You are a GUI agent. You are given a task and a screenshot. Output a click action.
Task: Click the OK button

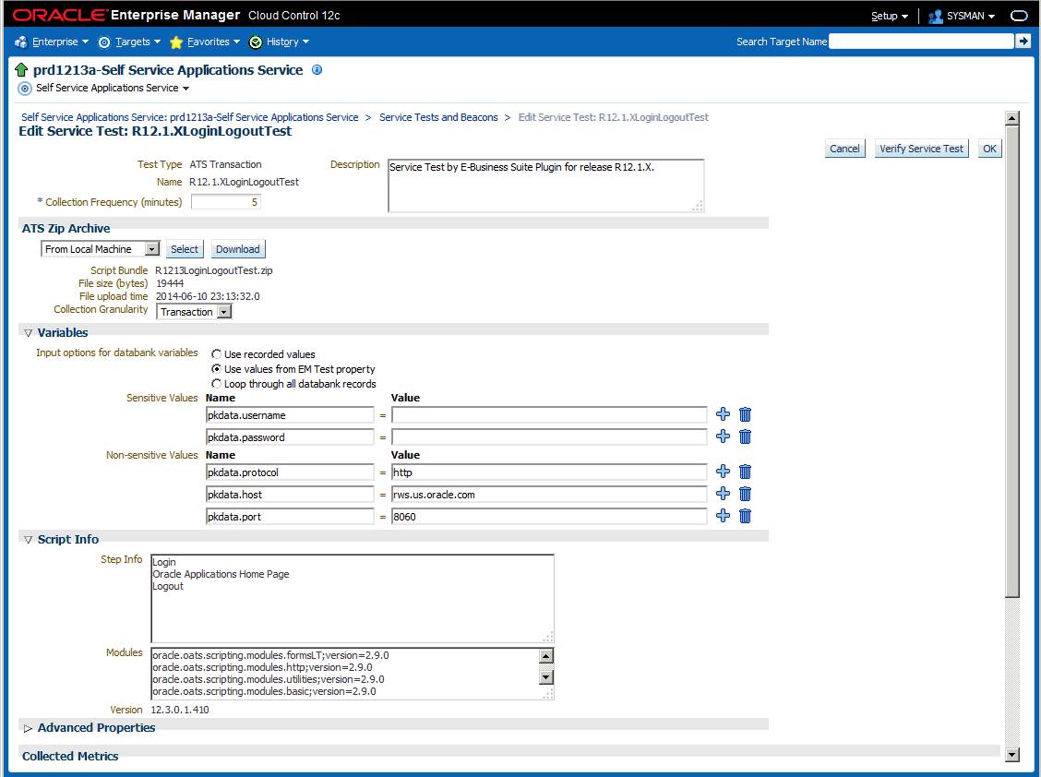tap(989, 149)
